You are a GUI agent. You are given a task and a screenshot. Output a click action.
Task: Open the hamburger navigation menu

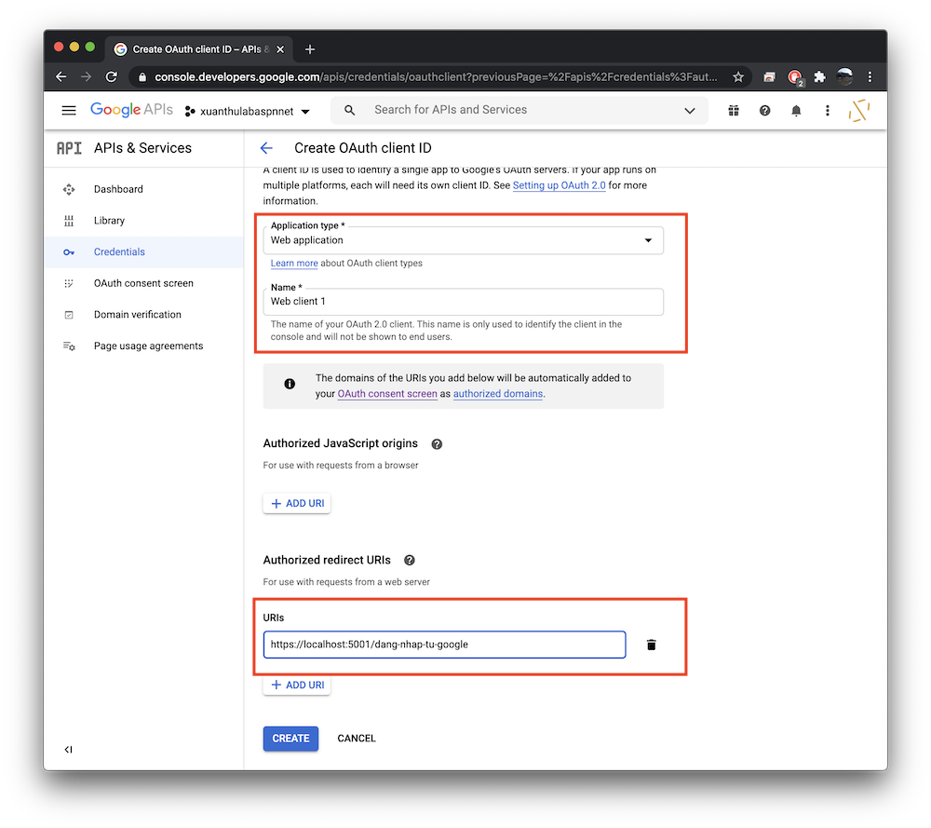[x=69, y=111]
